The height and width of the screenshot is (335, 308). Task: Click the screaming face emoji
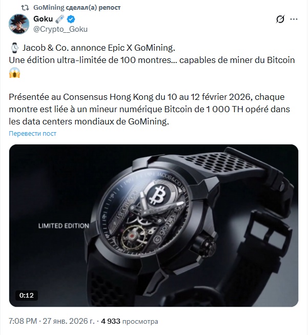[x=14, y=73]
